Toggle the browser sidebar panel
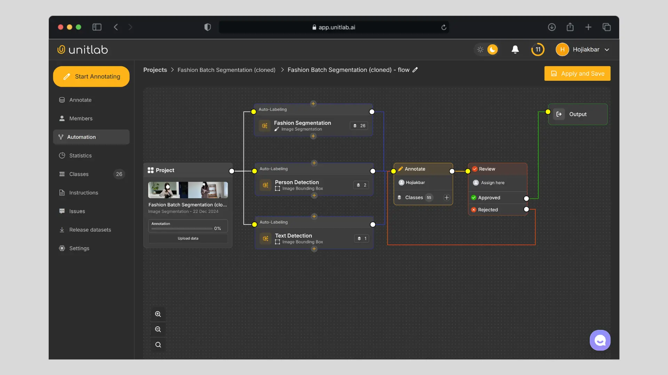This screenshot has width=668, height=375. (97, 27)
